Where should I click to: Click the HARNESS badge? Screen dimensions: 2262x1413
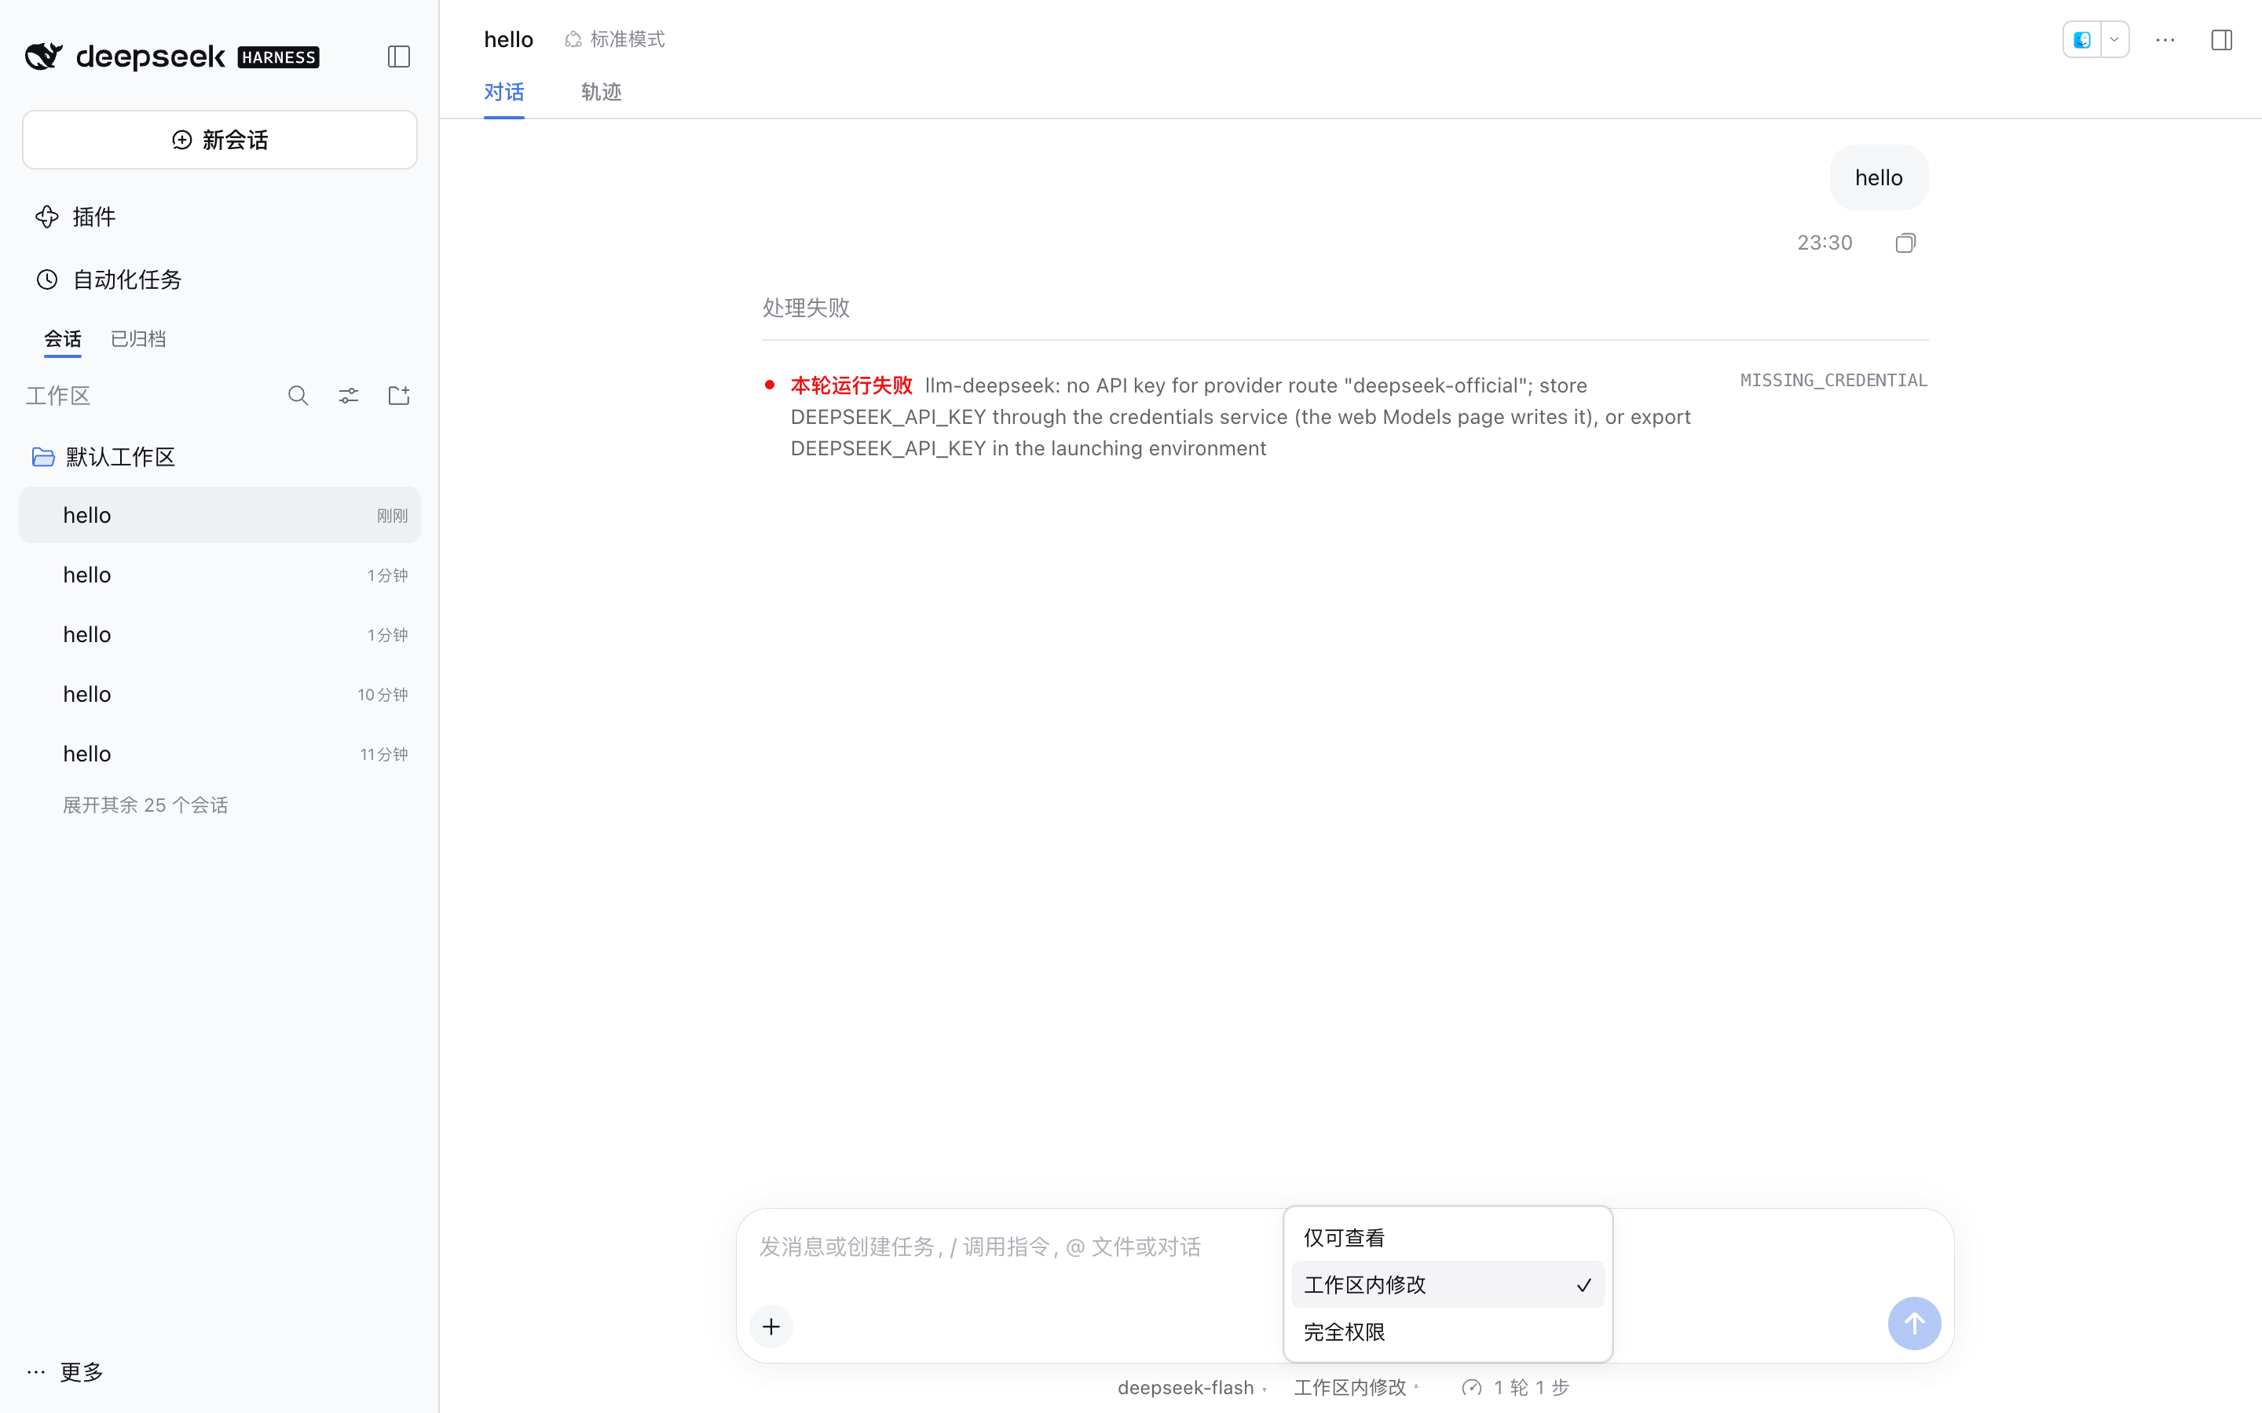pyautogui.click(x=279, y=57)
